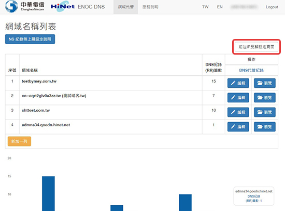Click the tallest chart bar for testbymay.com.tw
This screenshot has width=285, height=211.
pos(48,193)
